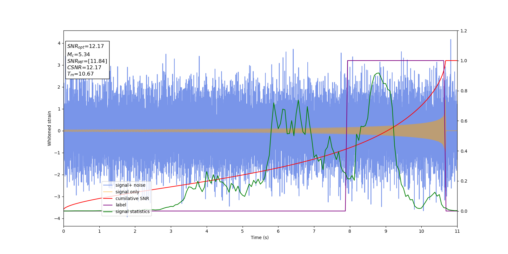The height and width of the screenshot is (254, 508).
Task: Click the SNRMF=[11.84] annotation text
Action: coord(87,61)
